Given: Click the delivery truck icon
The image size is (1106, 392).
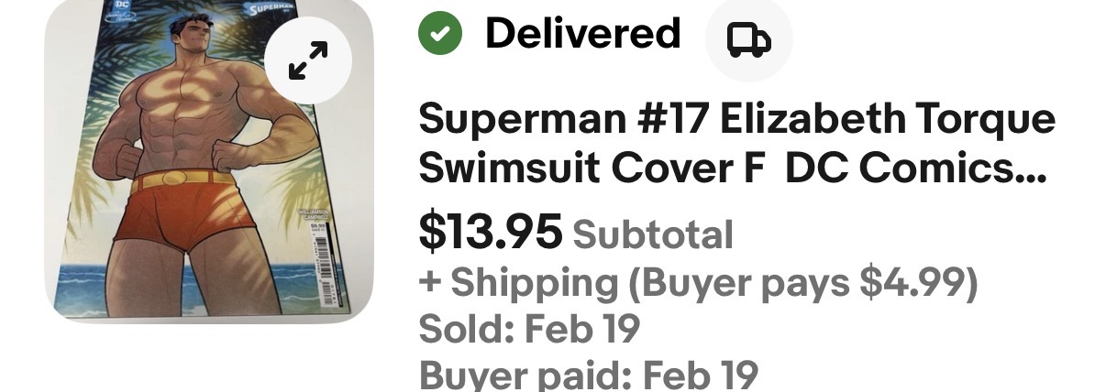Looking at the screenshot, I should (748, 39).
